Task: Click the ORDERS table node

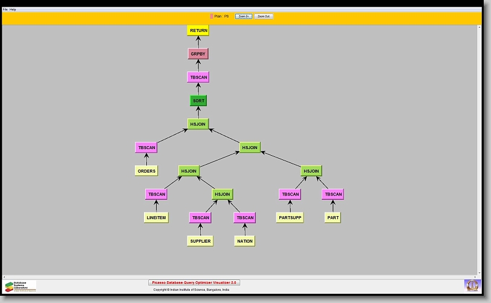Action: 146,171
